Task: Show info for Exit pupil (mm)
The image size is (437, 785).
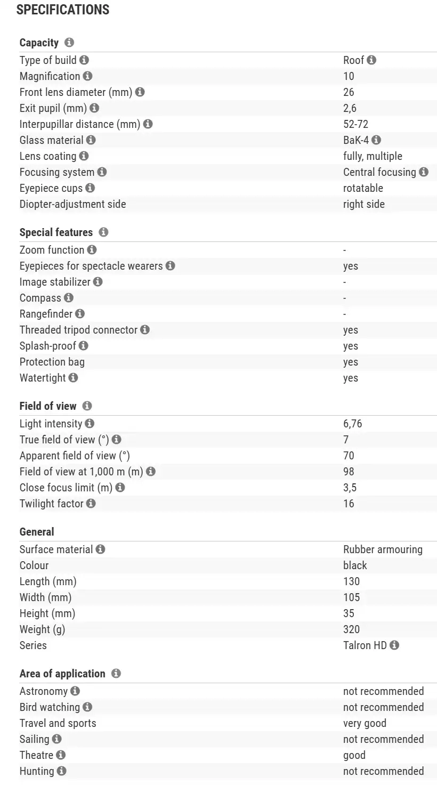Action: 94,108
